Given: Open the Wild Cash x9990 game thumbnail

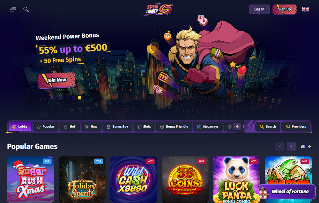Looking at the screenshot, I should tap(133, 179).
